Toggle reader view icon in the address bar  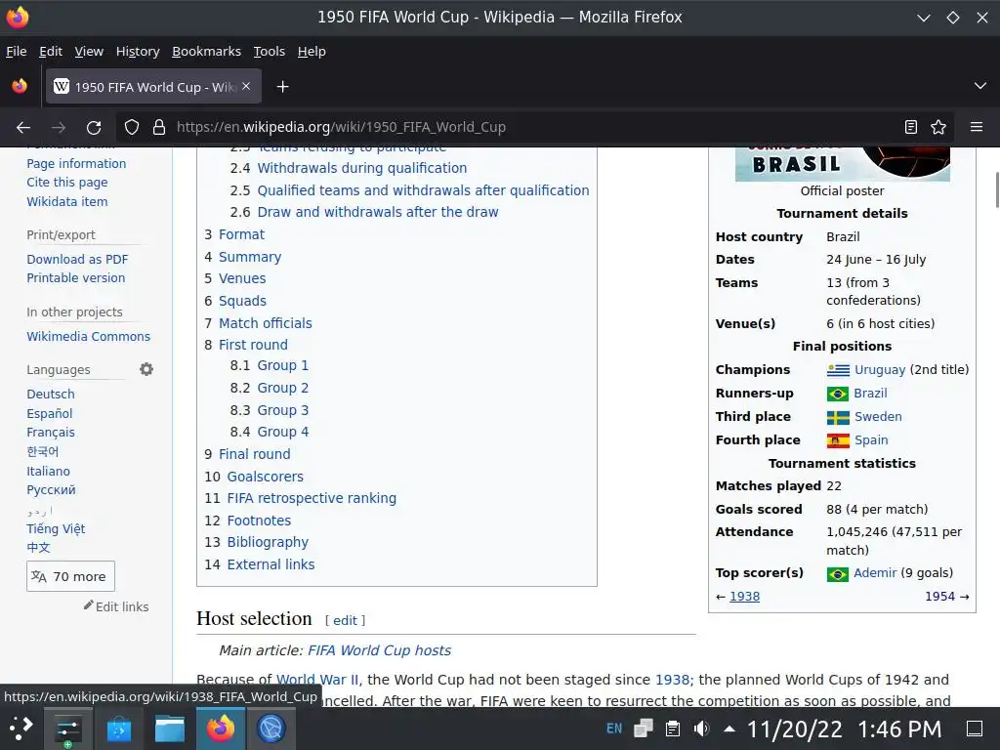pos(911,127)
